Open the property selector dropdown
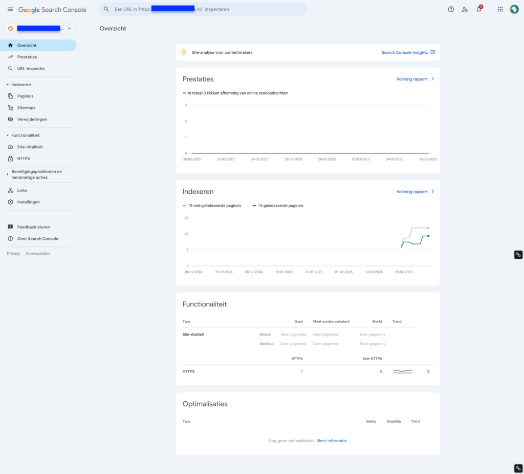 [x=39, y=29]
